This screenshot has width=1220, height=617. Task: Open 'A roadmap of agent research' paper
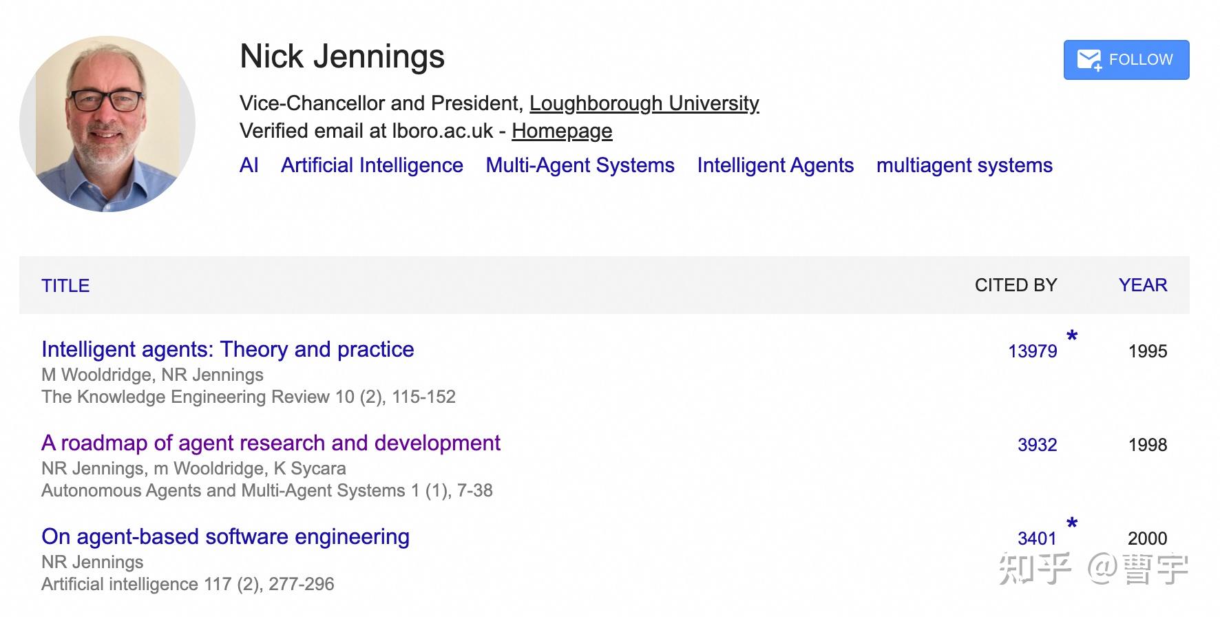(x=271, y=443)
